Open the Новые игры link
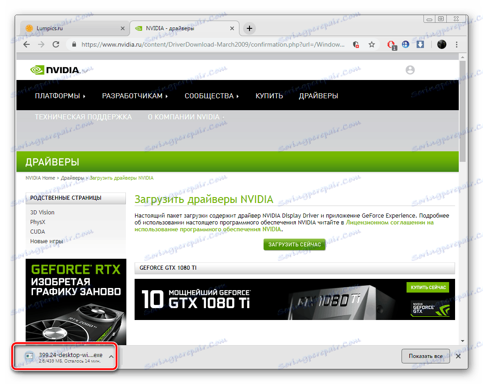The image size is (483, 384). [47, 241]
